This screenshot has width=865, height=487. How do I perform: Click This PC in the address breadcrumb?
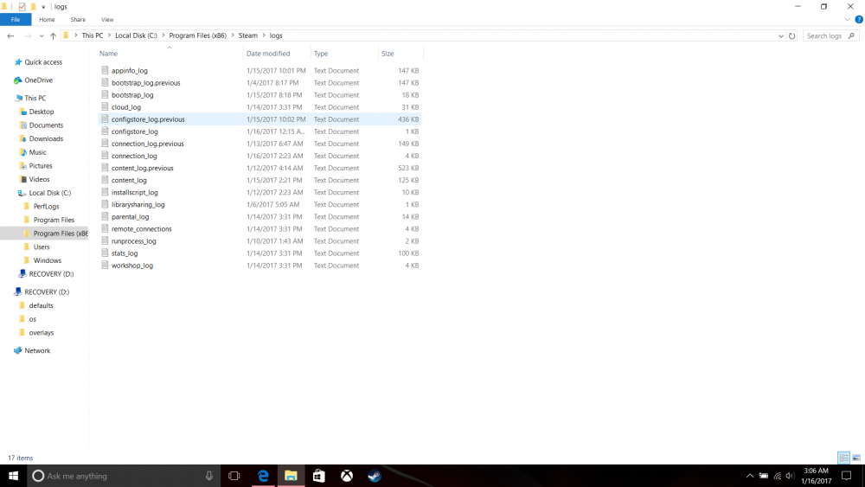point(93,35)
